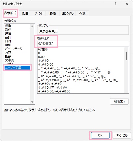Screen dimensions: 133x141
Task: Select 時刻 category
Action: click(x=17, y=45)
